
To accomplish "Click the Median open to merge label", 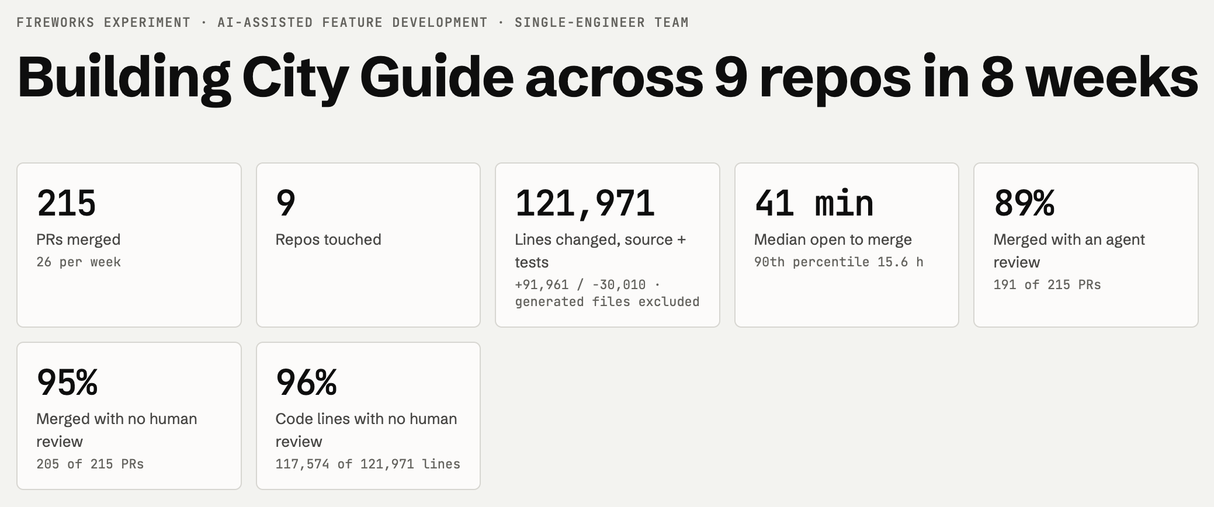I will [833, 239].
